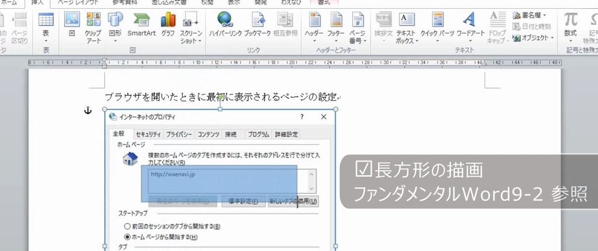Click the home page list scroll-up arrow
Viewport: 598px width, 251px height.
pos(311,175)
